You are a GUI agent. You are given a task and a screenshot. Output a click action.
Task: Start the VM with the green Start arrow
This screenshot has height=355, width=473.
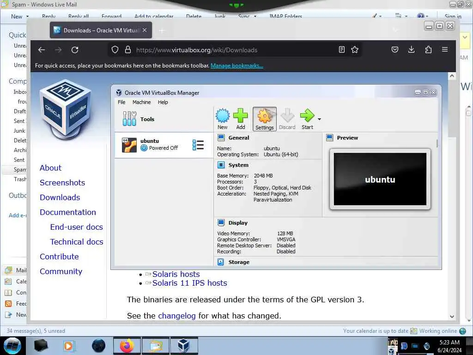(x=307, y=119)
